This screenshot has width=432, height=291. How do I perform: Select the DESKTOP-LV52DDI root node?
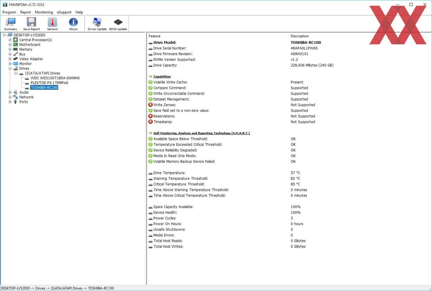pos(30,35)
